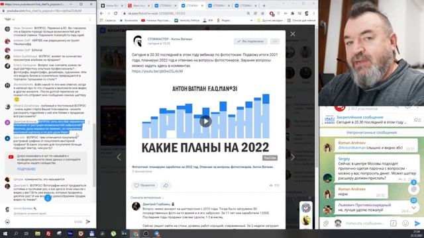
Task: Open «Список для чтения» reading list
Action: (x=301, y=20)
